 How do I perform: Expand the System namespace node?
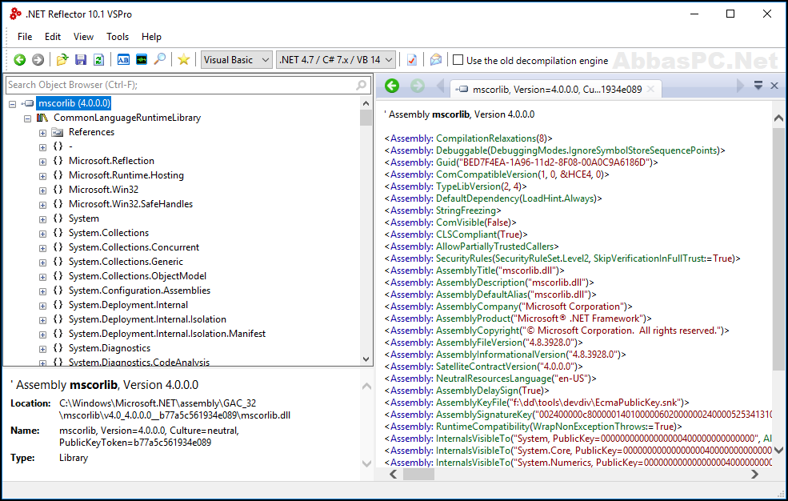(42, 219)
